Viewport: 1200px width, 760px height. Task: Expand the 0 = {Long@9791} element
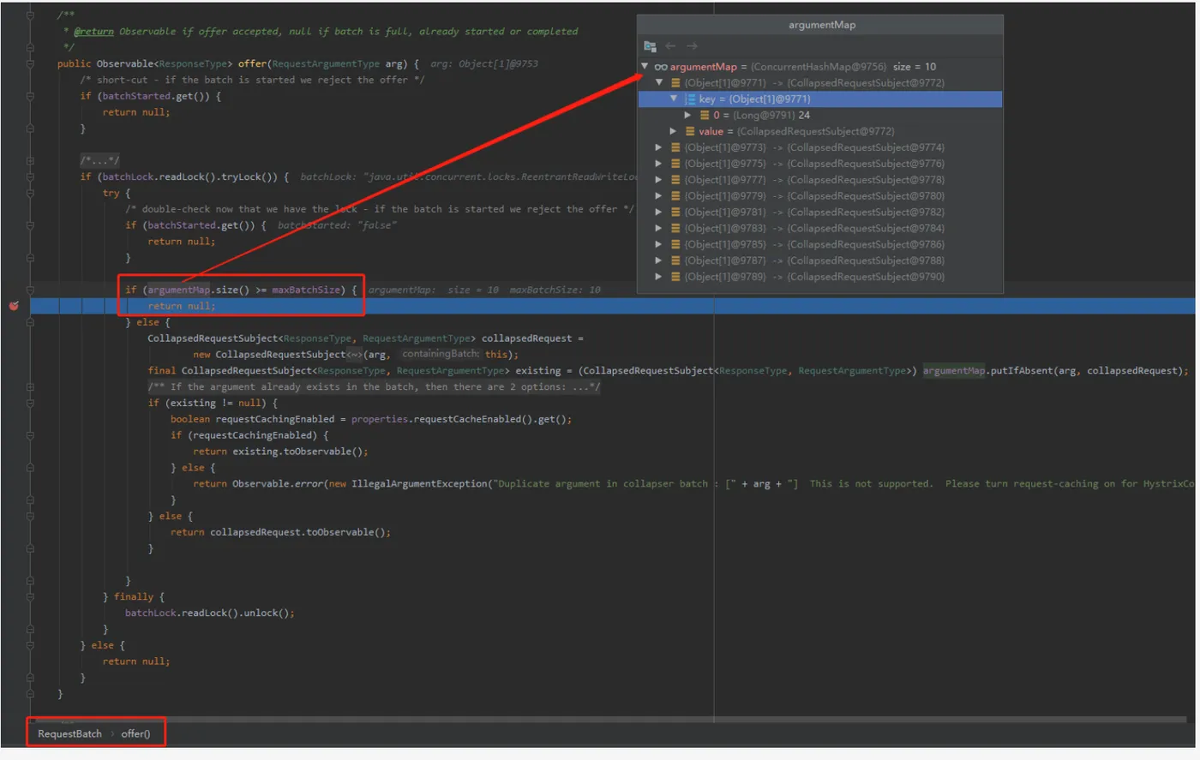(687, 116)
